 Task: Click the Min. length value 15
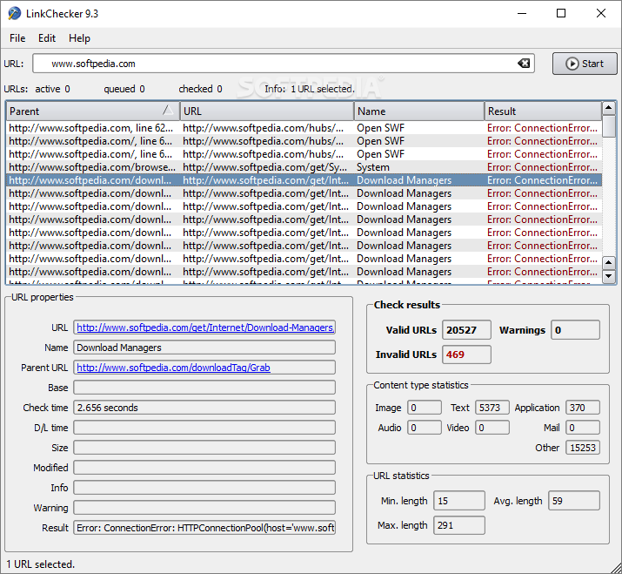(x=459, y=501)
